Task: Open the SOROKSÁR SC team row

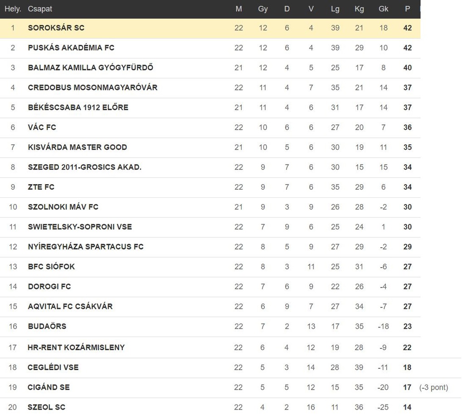Action: (210, 28)
